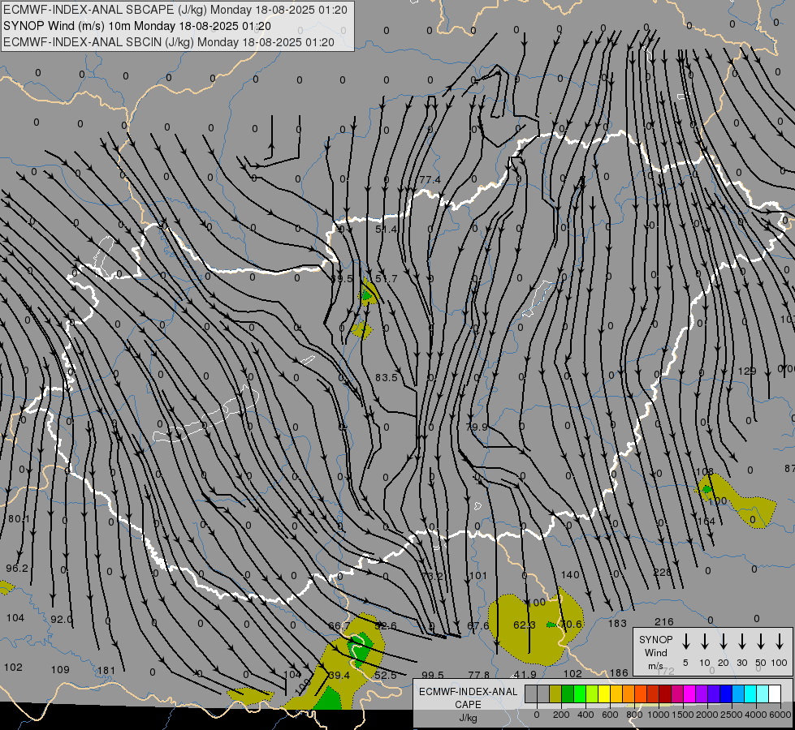Click the 186 CAPE value on map

coord(619,672)
